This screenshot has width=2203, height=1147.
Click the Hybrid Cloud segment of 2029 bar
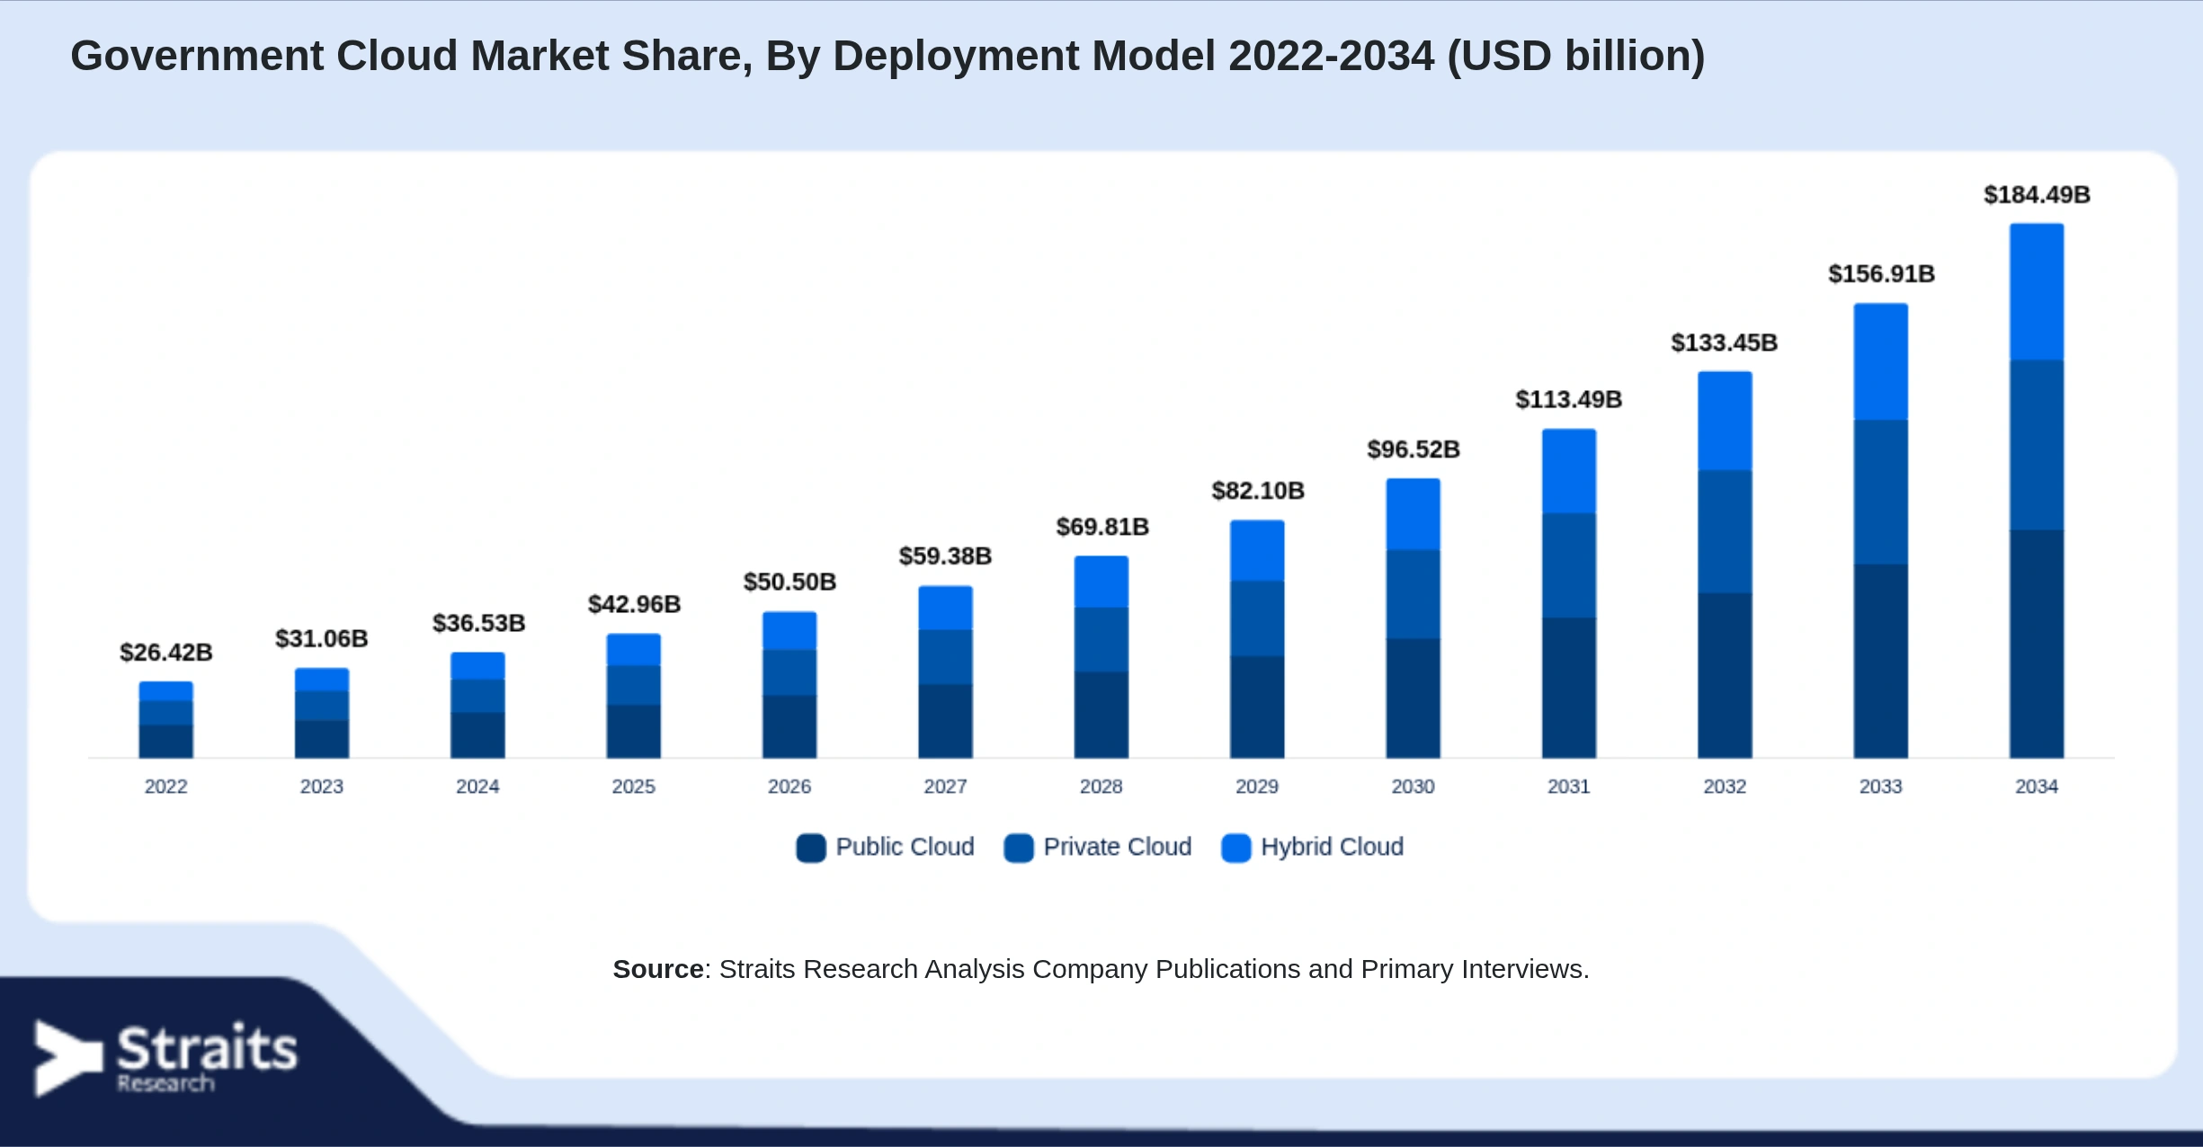[x=1257, y=551]
